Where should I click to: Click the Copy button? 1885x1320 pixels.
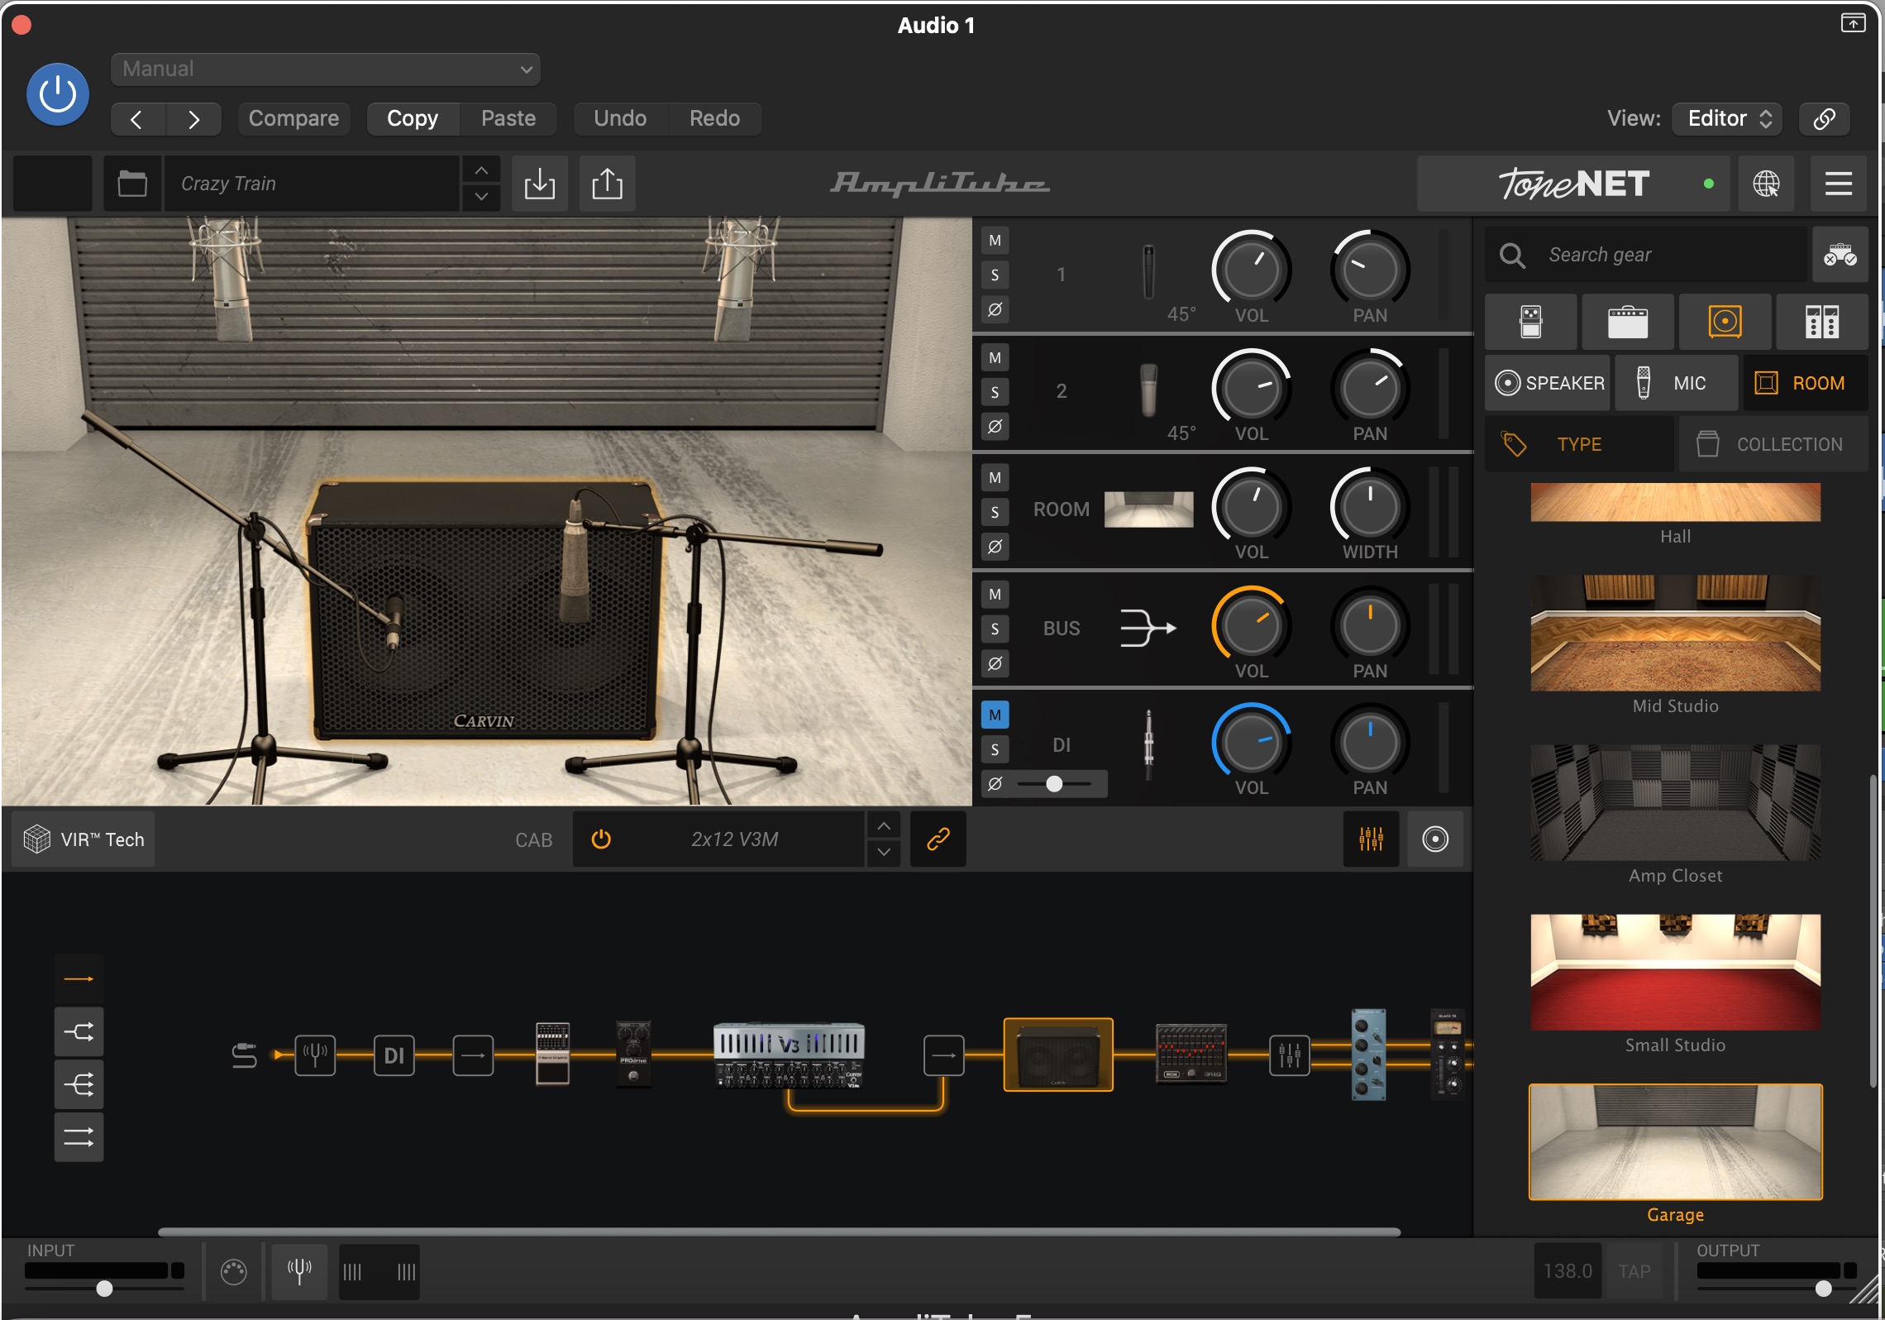(413, 118)
